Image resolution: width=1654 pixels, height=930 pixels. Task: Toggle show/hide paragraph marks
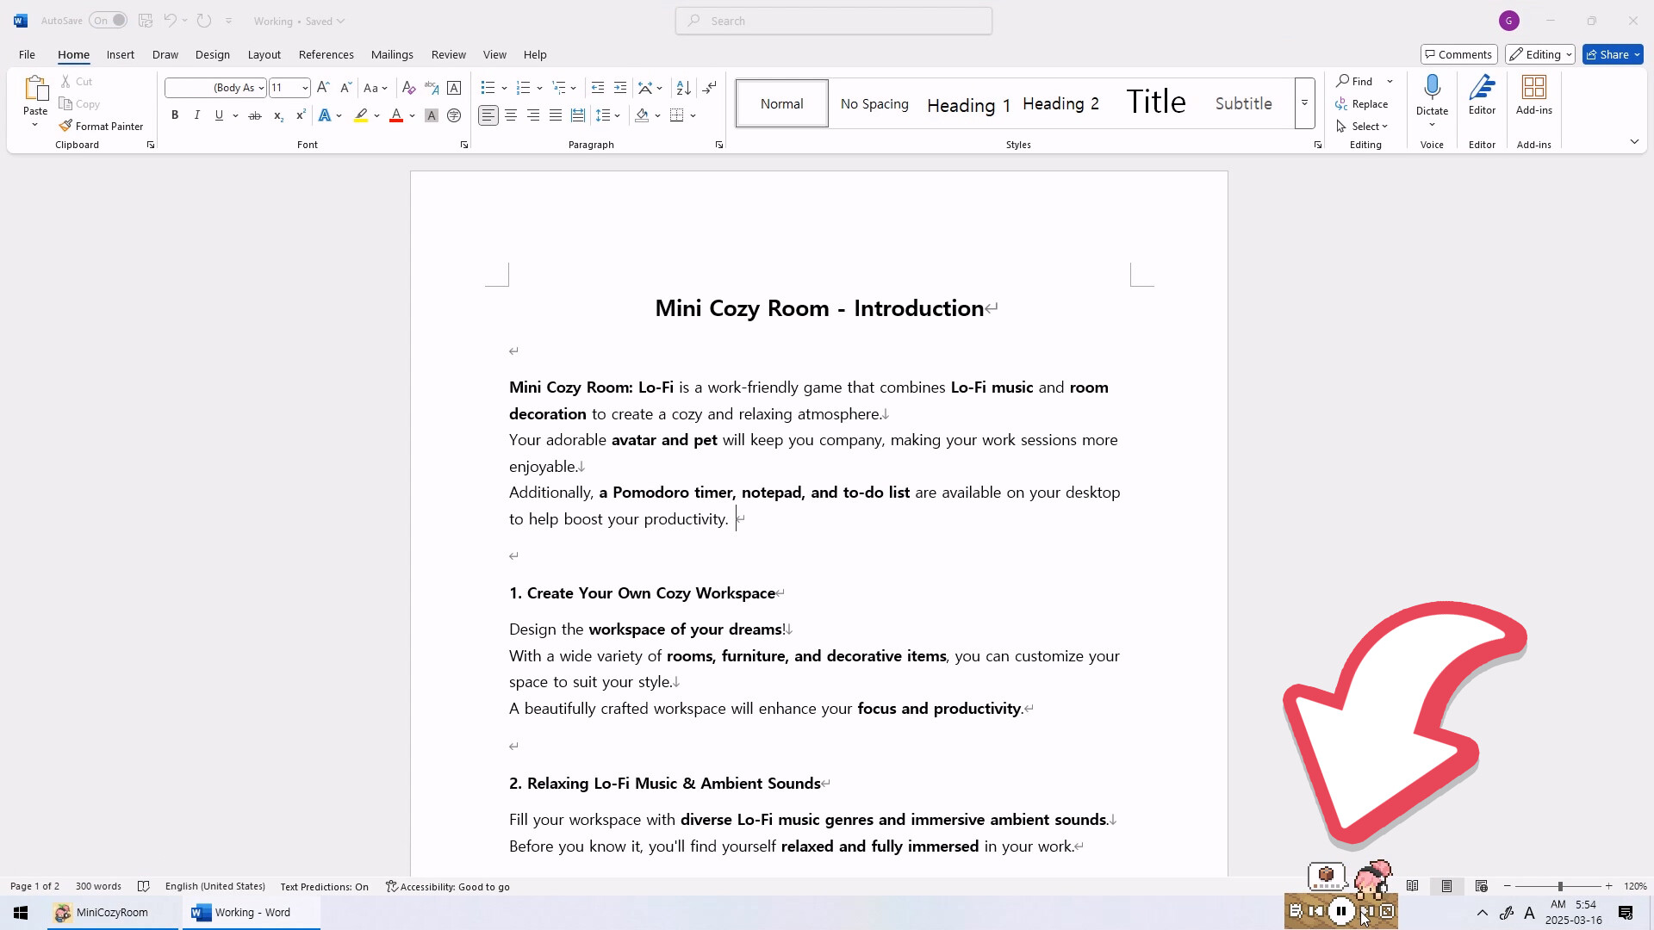(x=710, y=87)
